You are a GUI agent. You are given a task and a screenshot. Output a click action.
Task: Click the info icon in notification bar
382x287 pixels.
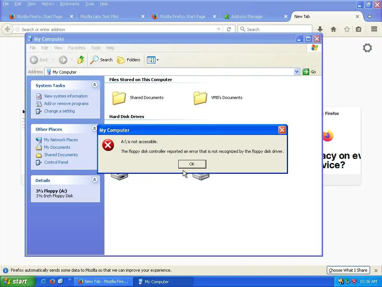click(6, 271)
